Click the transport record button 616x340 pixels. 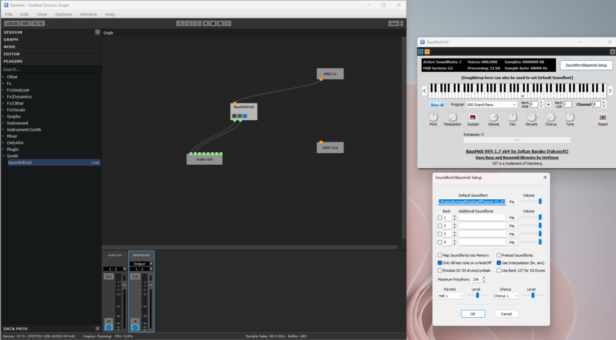tap(220, 23)
